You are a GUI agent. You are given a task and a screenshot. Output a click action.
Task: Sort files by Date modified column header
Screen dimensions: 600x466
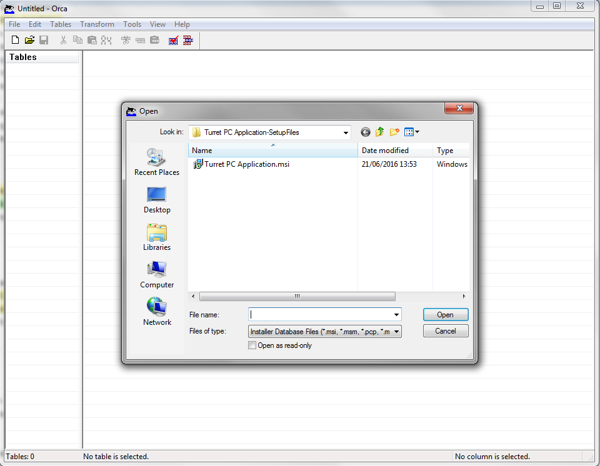tap(395, 151)
